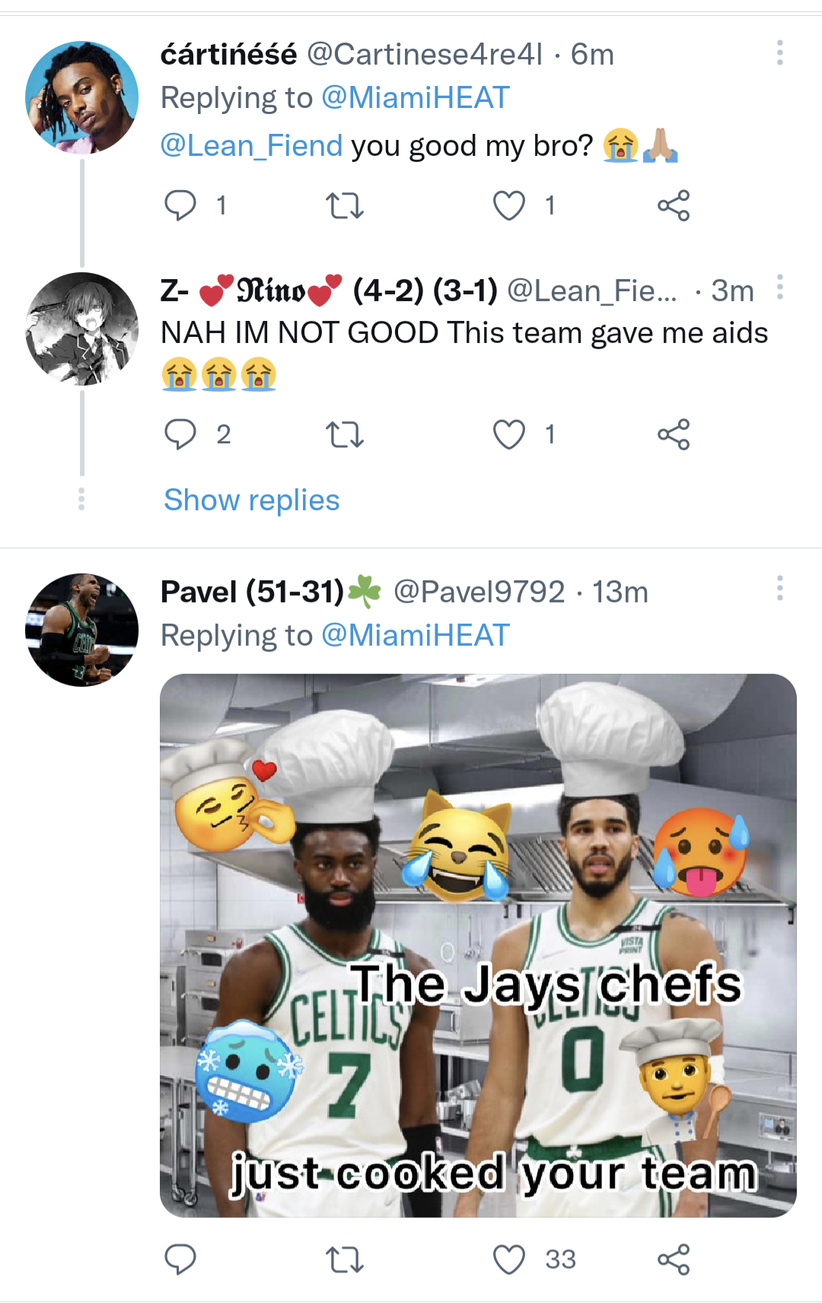The image size is (822, 1303).
Task: Open more options for Pavel's tweet
Action: pyautogui.click(x=779, y=588)
